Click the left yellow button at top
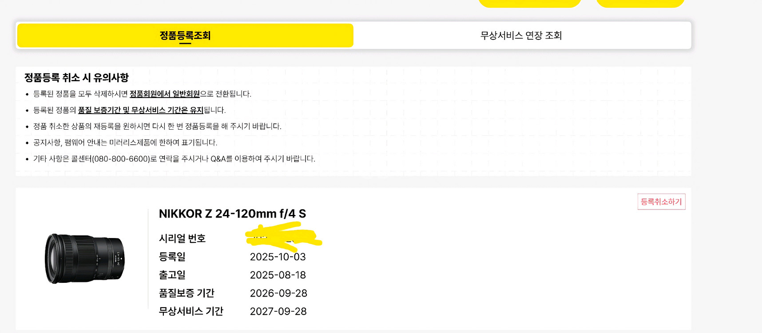The height and width of the screenshot is (333, 762). coord(529,3)
